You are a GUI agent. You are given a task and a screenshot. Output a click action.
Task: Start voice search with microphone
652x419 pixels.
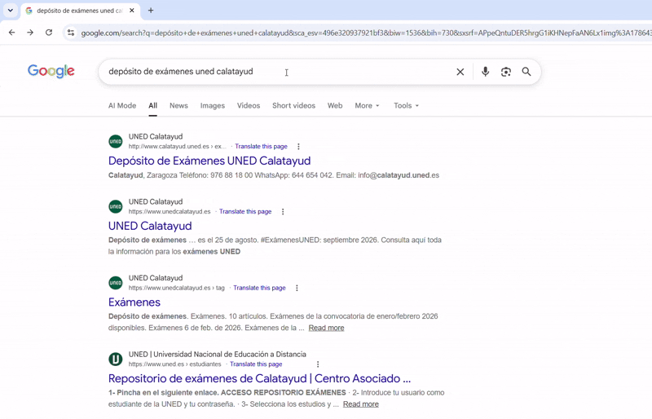[x=485, y=72]
